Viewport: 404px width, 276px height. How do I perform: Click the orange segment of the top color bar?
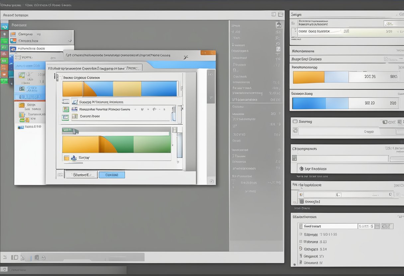click(x=72, y=89)
